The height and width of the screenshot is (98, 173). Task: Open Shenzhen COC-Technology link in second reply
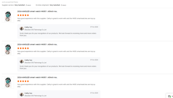(35, 63)
